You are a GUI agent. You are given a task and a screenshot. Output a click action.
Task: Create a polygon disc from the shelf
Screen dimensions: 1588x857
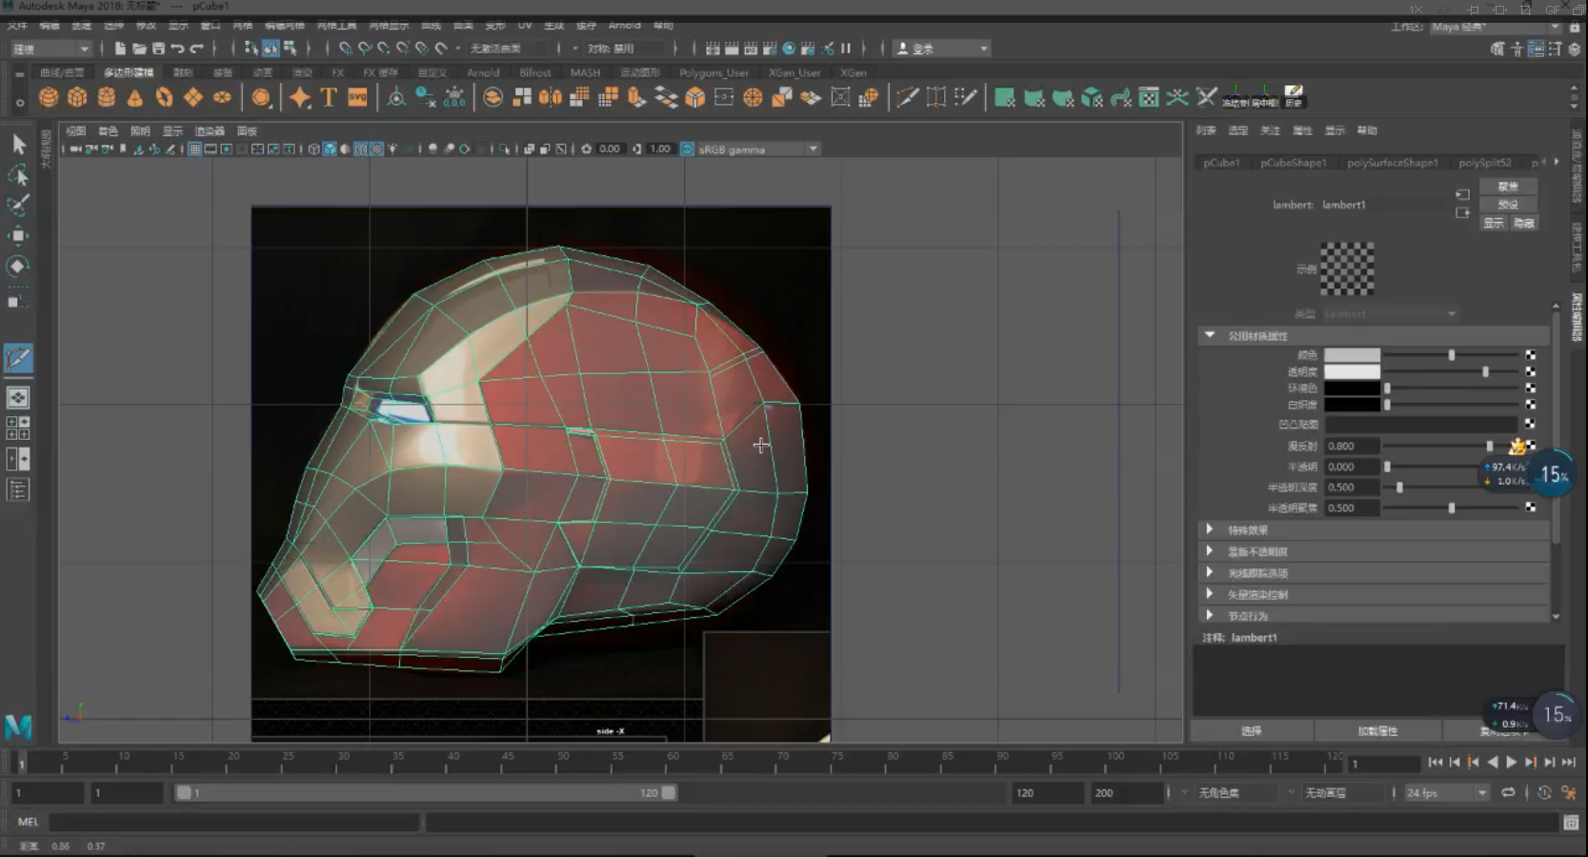pos(222,97)
